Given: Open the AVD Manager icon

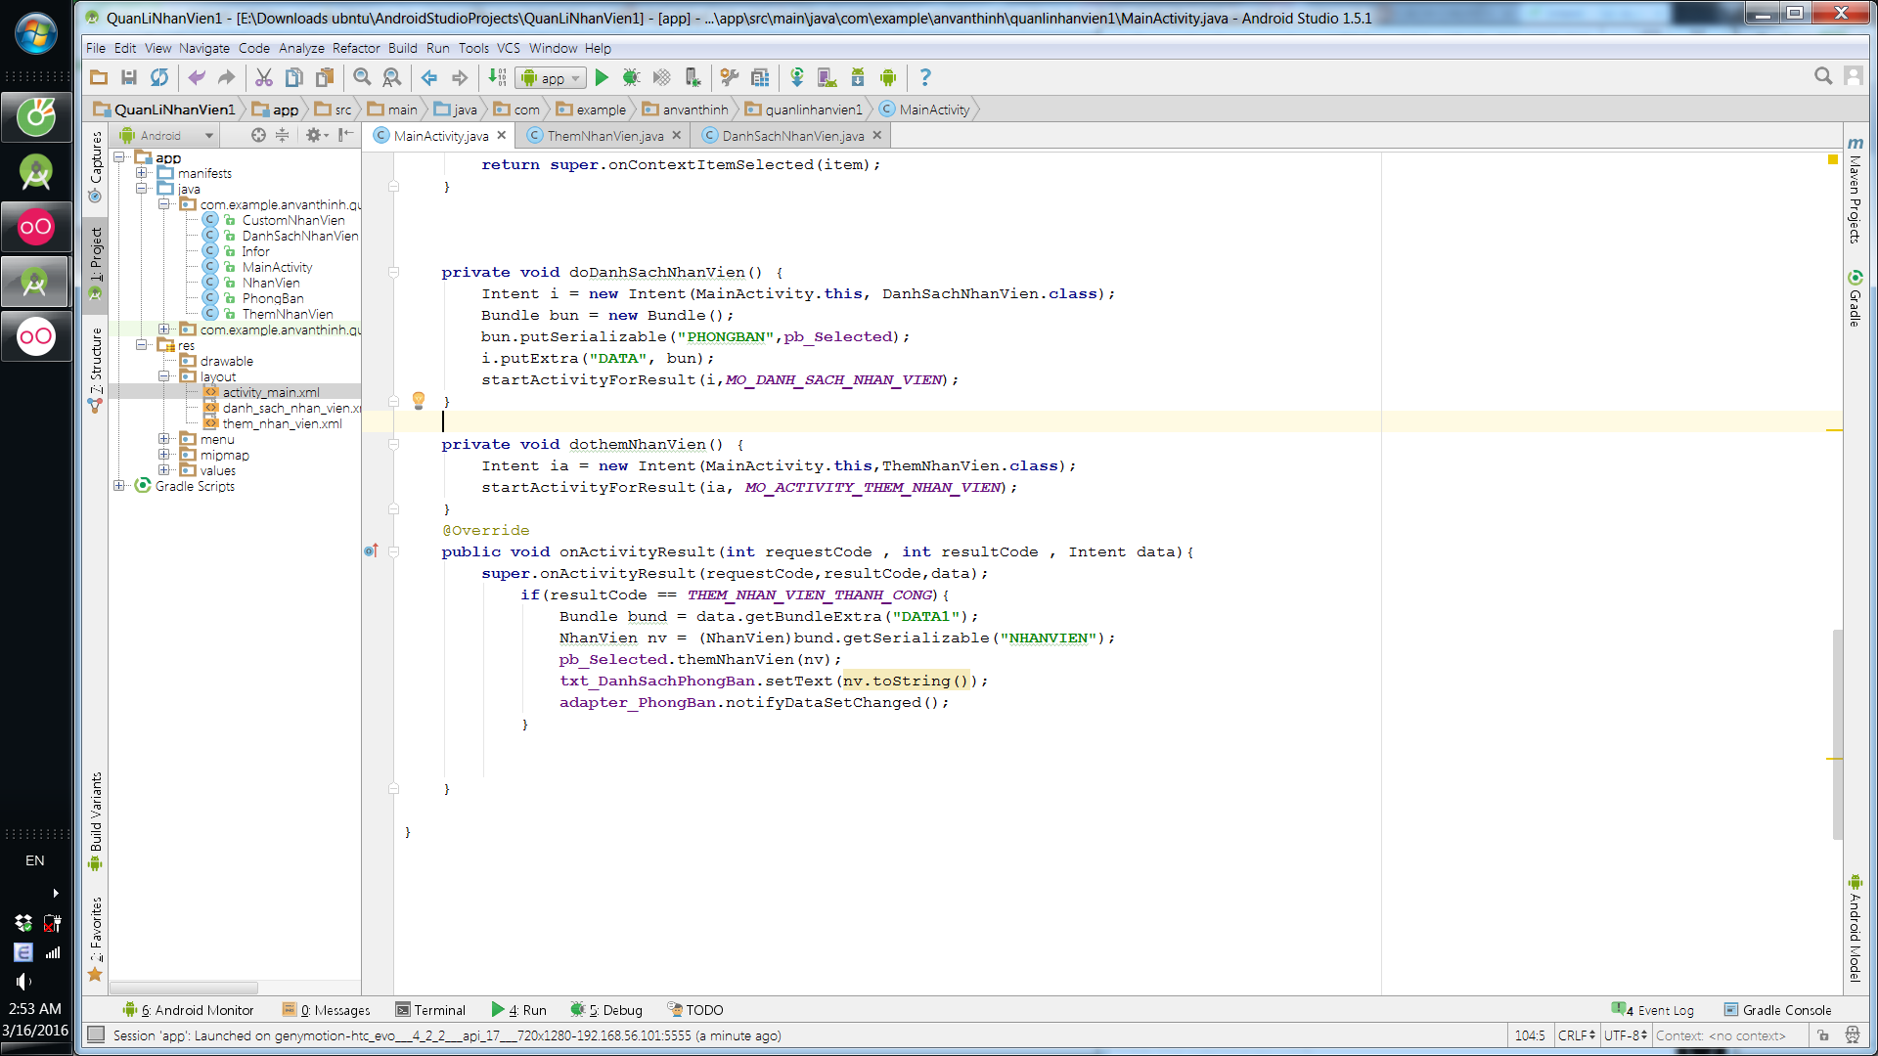Looking at the screenshot, I should point(827,77).
